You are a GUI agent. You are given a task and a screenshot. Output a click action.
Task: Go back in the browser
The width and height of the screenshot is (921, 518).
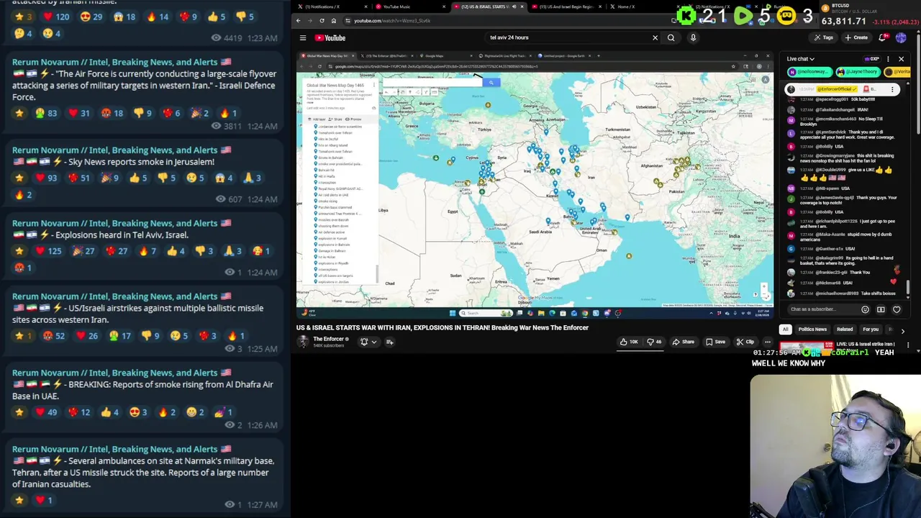click(x=299, y=20)
